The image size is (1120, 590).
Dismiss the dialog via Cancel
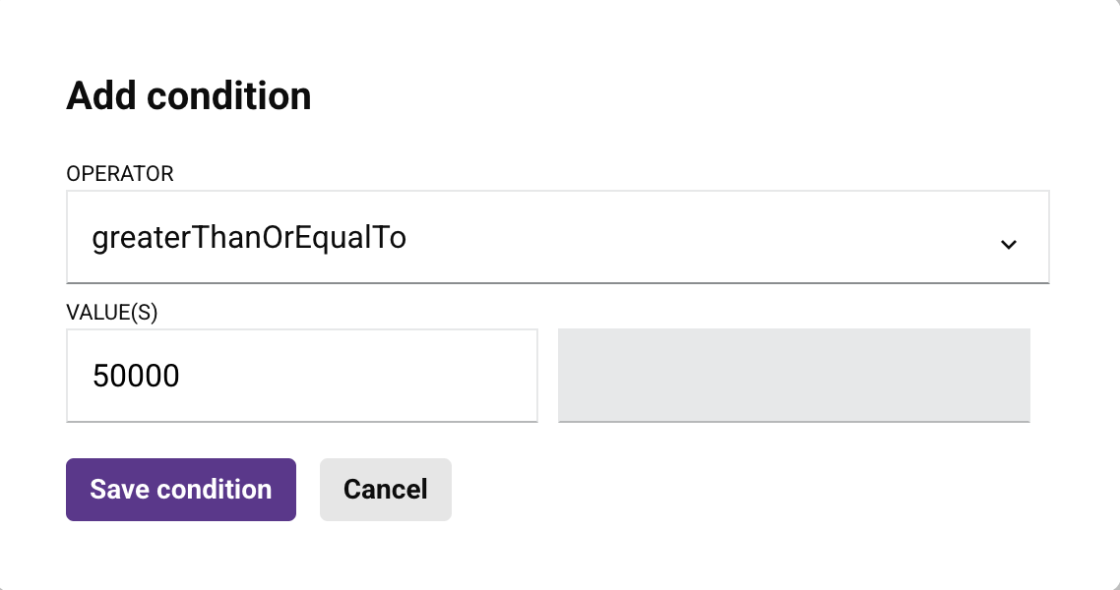pyautogui.click(x=385, y=489)
